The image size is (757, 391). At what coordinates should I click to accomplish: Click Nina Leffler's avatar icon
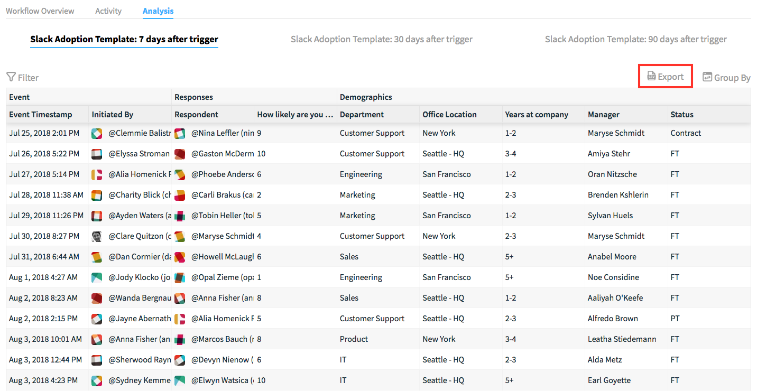coord(180,134)
